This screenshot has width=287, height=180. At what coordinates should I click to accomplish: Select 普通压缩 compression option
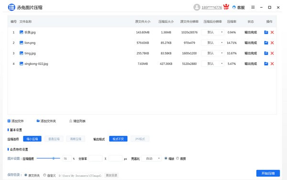54,139
